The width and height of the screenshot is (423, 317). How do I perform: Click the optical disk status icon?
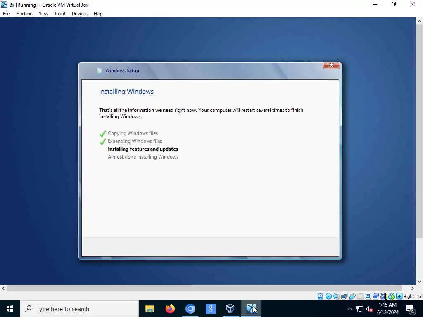tap(328, 296)
